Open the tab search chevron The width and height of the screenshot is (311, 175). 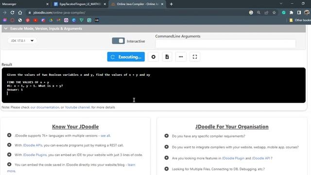pos(281,3)
